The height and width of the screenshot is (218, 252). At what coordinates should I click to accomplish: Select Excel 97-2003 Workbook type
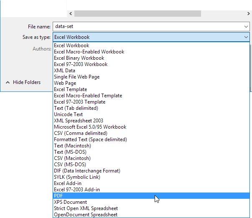151,64
